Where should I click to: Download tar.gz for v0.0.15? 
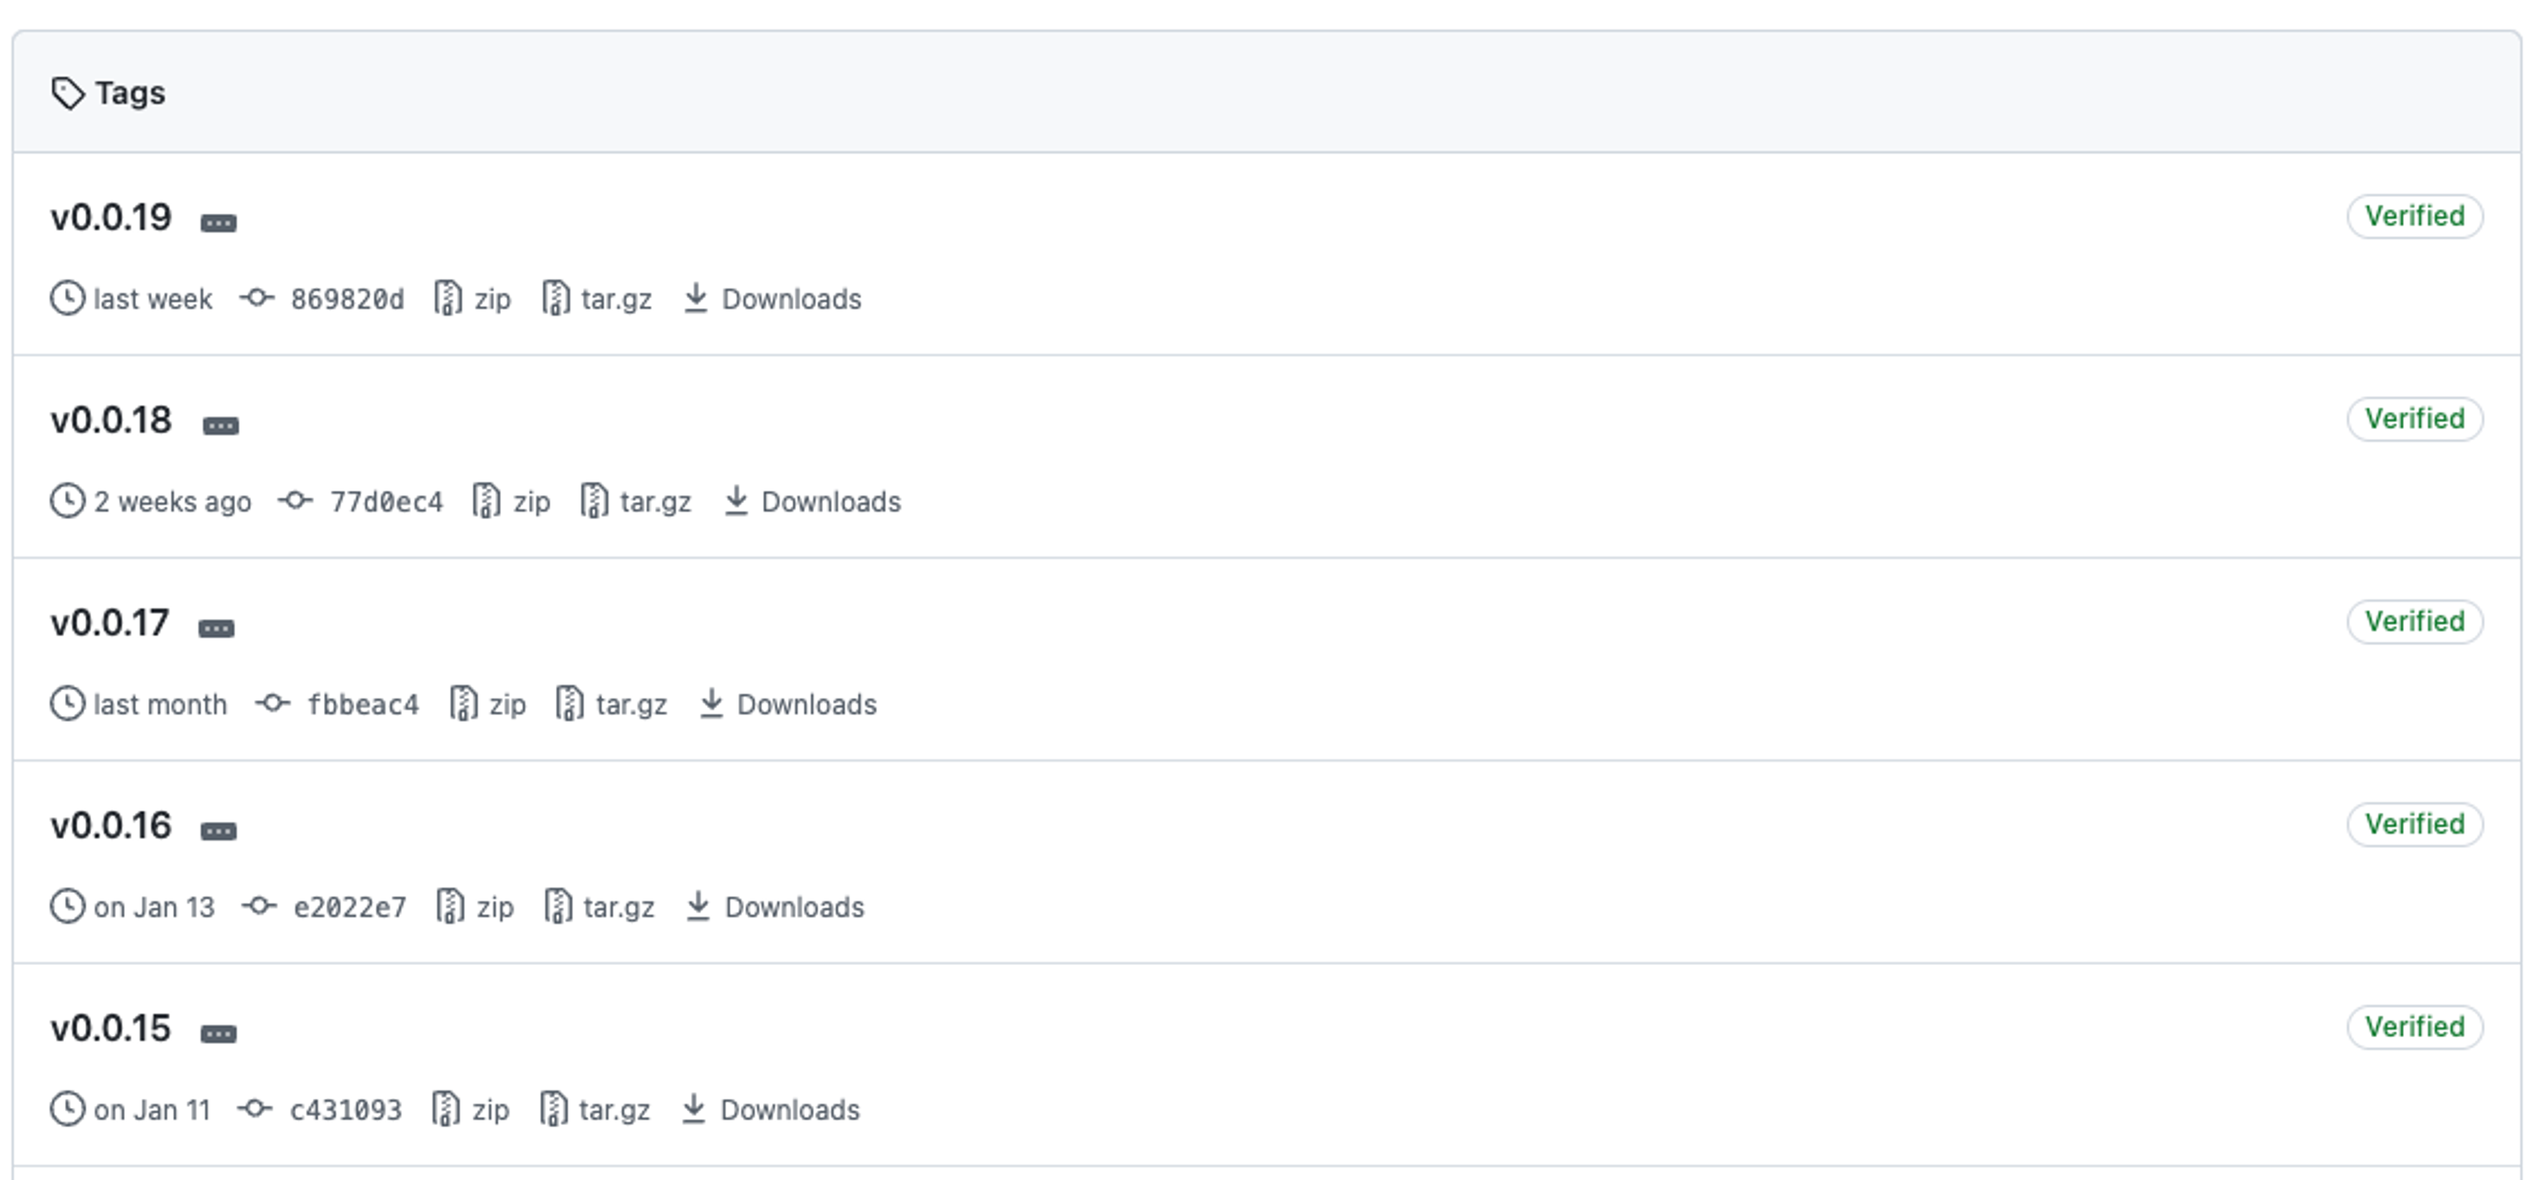[x=614, y=1110]
